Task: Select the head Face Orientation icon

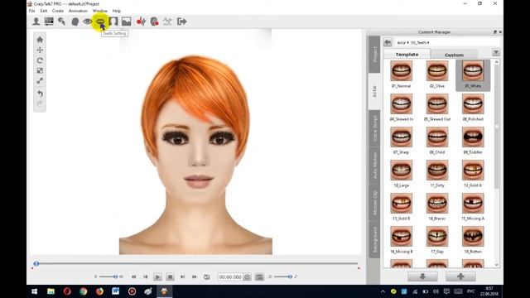Action: tap(75, 22)
